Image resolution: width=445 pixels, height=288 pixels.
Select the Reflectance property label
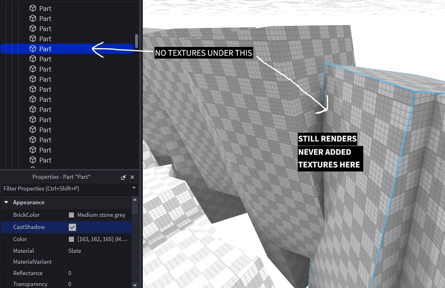[28, 273]
